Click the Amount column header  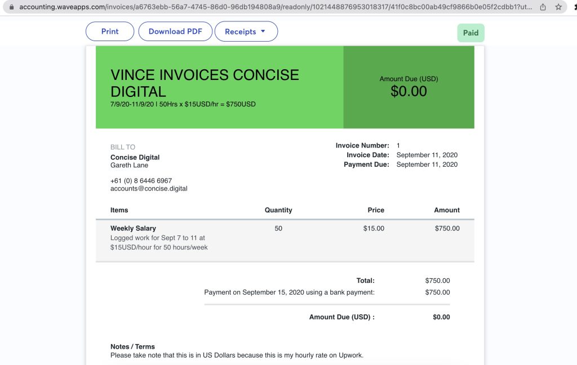[447, 210]
